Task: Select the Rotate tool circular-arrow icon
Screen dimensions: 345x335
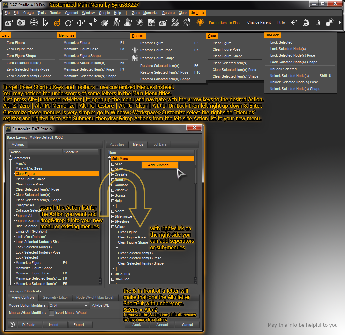Action: point(69,23)
